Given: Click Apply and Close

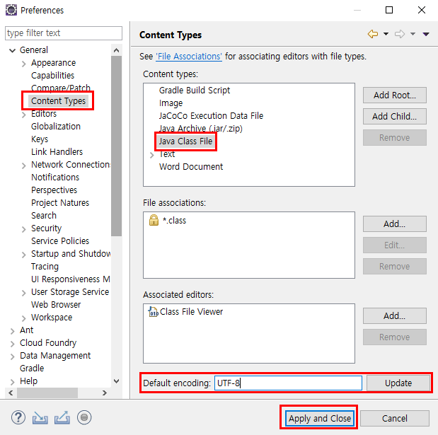Looking at the screenshot, I should (320, 418).
